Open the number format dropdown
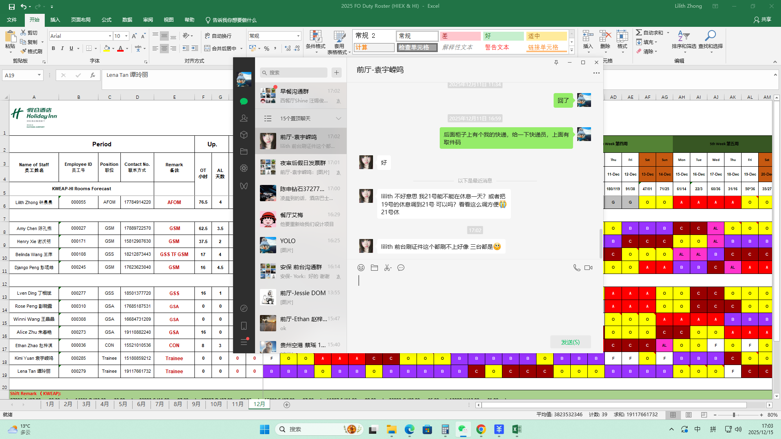The width and height of the screenshot is (781, 439). (298, 36)
